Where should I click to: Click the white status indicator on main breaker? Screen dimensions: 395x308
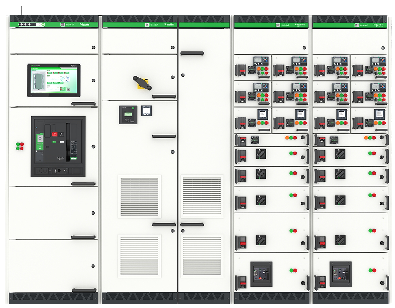(x=62, y=142)
